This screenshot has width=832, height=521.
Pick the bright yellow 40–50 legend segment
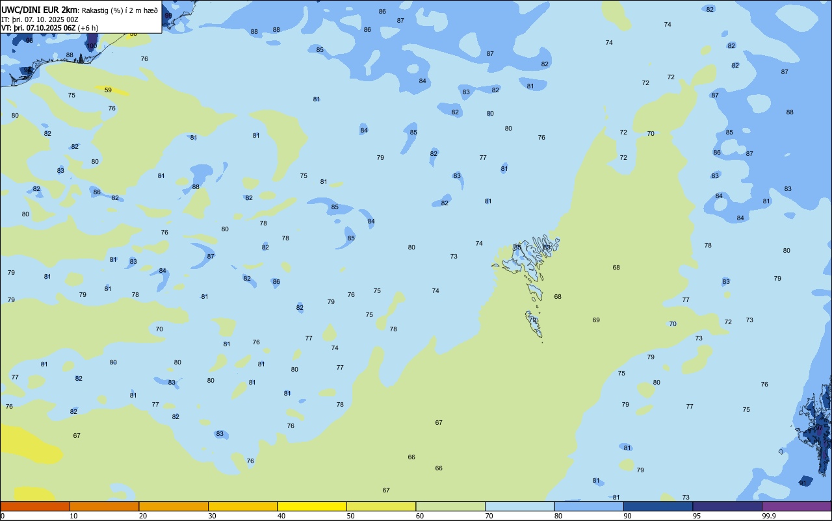tap(312, 506)
